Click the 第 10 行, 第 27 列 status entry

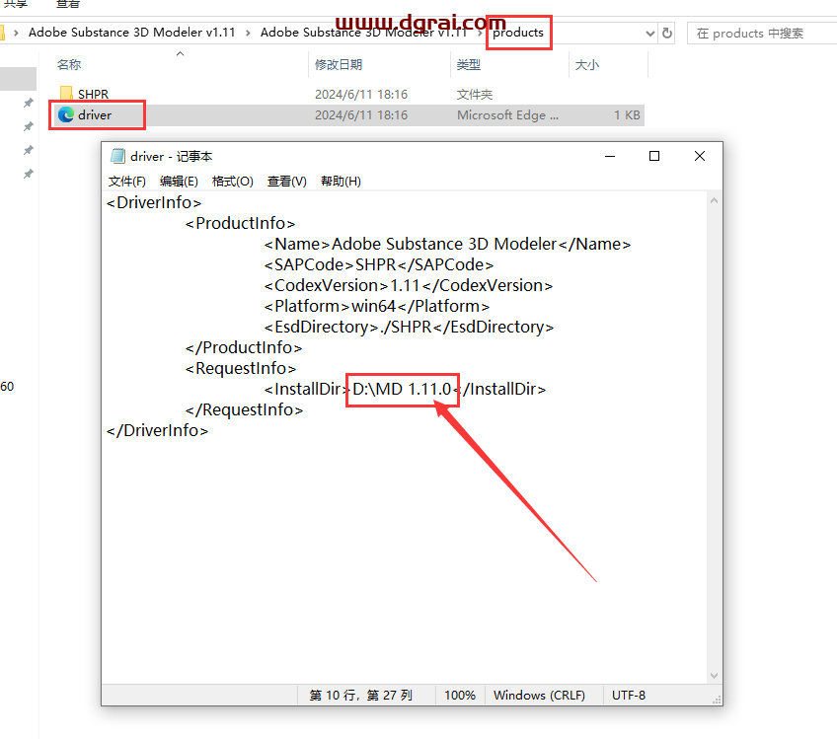361,696
